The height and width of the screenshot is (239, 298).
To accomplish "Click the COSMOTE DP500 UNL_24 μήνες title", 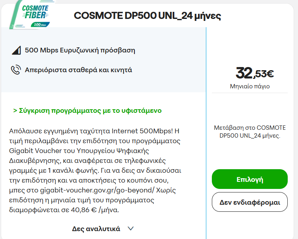I will (147, 16).
